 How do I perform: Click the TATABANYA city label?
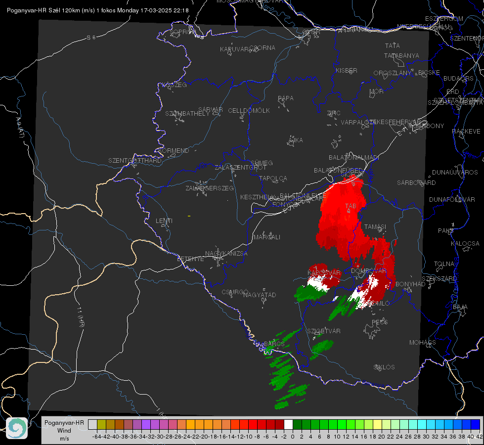(x=401, y=55)
